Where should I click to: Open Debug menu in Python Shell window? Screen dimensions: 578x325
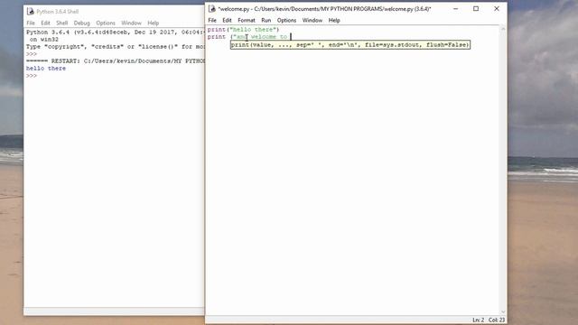82,23
